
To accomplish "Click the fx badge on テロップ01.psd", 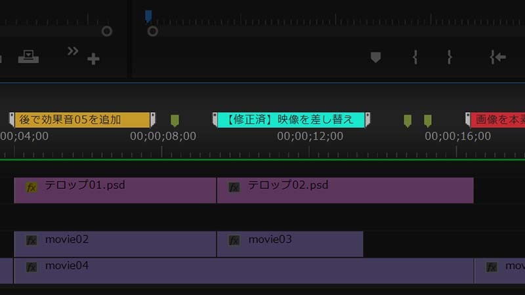I will pyautogui.click(x=31, y=187).
